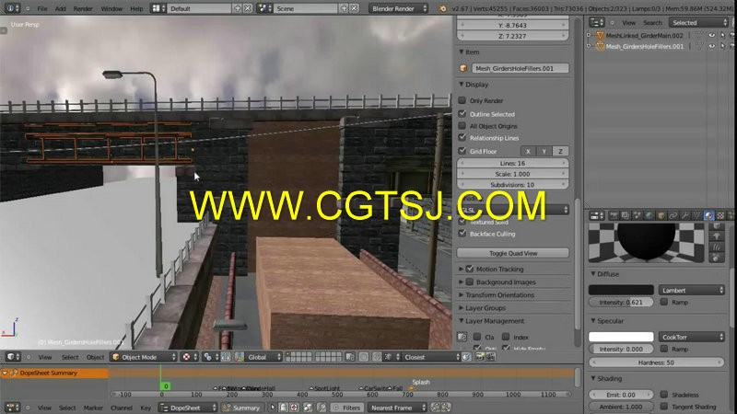The width and height of the screenshot is (737, 414).
Task: Open the Selected display filter in the outliner
Action: [x=698, y=22]
